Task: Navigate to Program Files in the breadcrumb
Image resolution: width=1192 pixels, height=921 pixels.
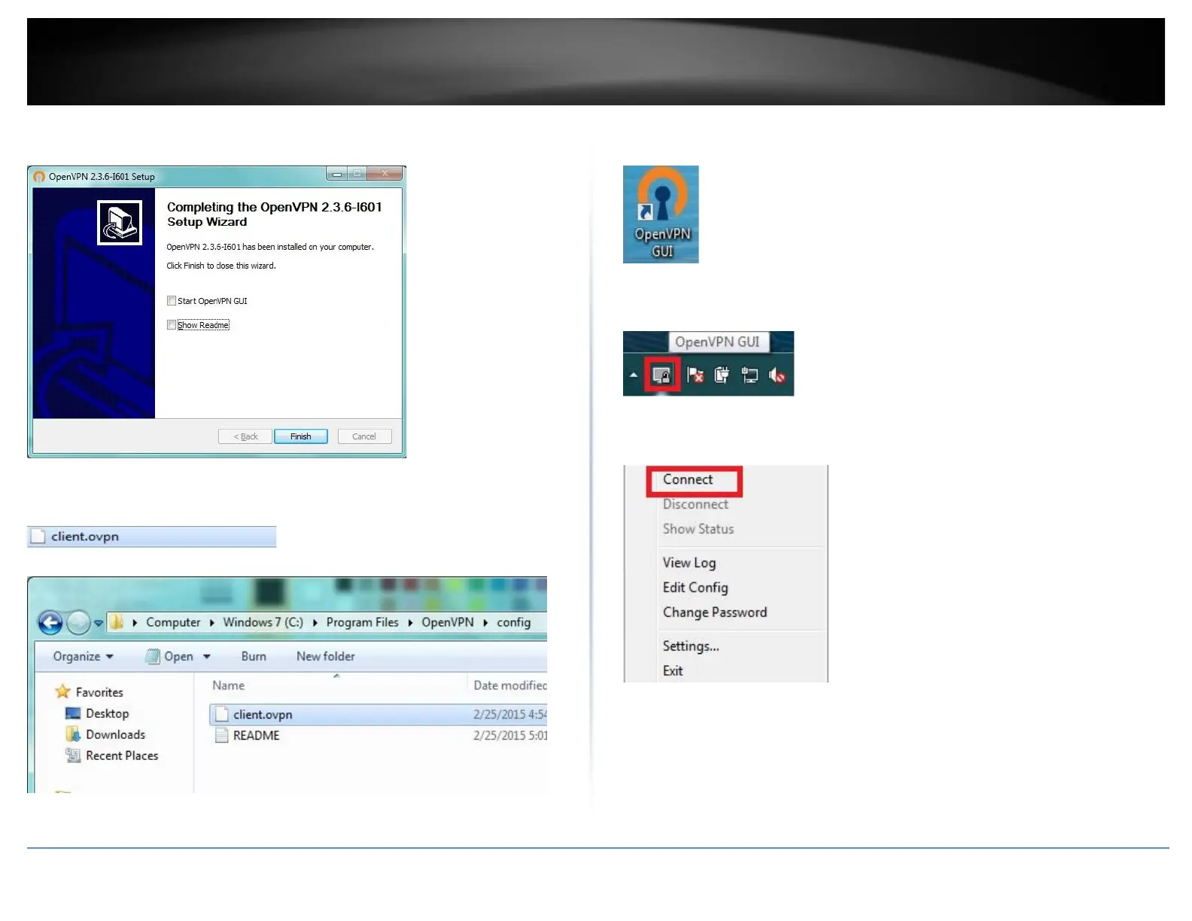Action: click(363, 622)
